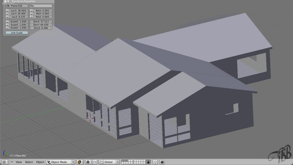This screenshot has height=165, width=293.
Task: Toggle the LocX lock icon
Action: pos(7,11)
